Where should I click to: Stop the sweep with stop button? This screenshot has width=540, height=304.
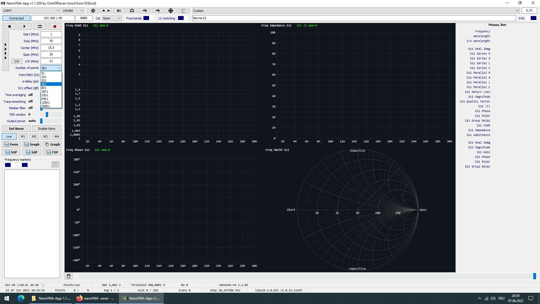coord(10,26)
